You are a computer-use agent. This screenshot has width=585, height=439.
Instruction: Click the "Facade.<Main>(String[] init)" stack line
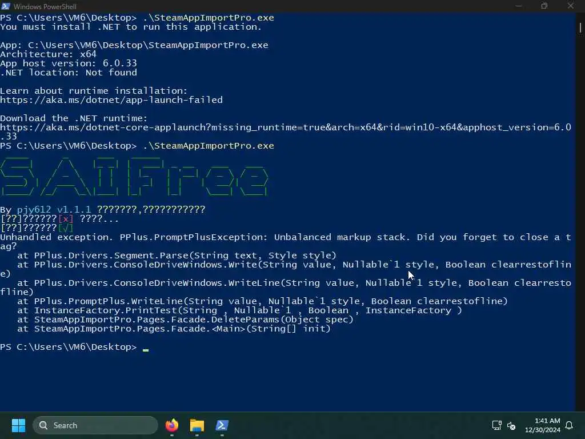pos(174,329)
